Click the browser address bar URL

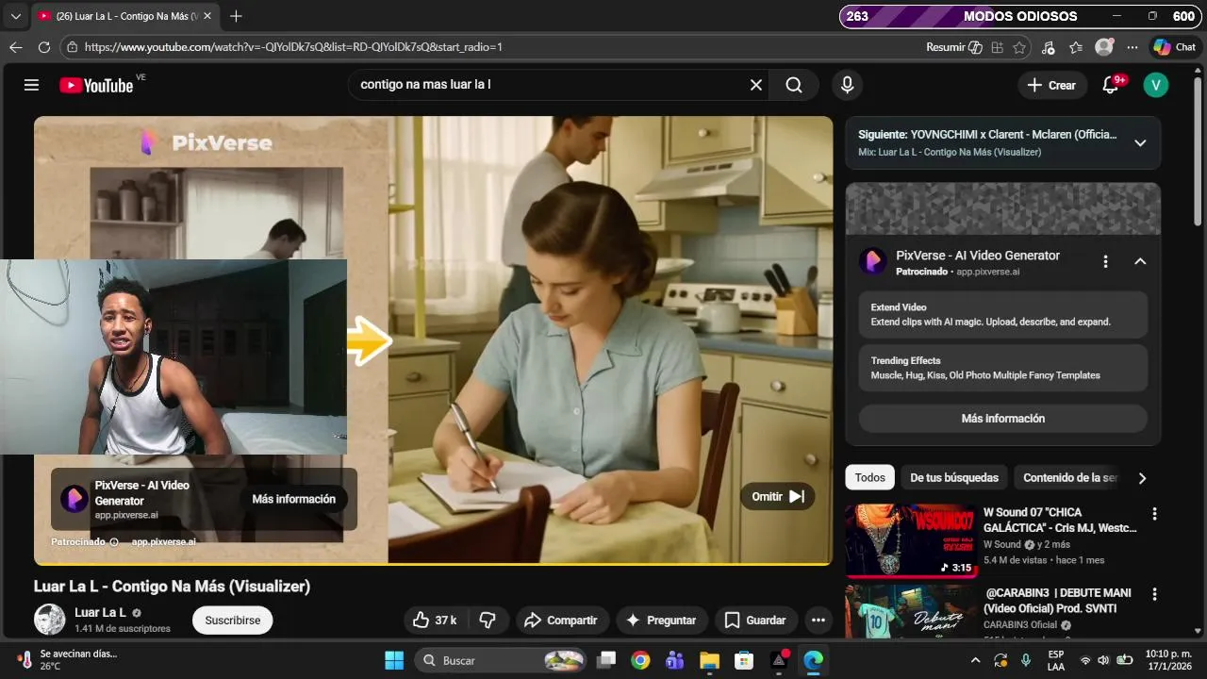click(x=292, y=47)
